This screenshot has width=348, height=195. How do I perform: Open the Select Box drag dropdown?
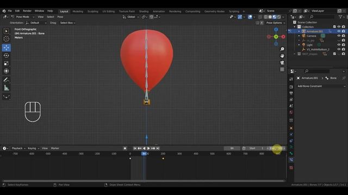(67, 23)
